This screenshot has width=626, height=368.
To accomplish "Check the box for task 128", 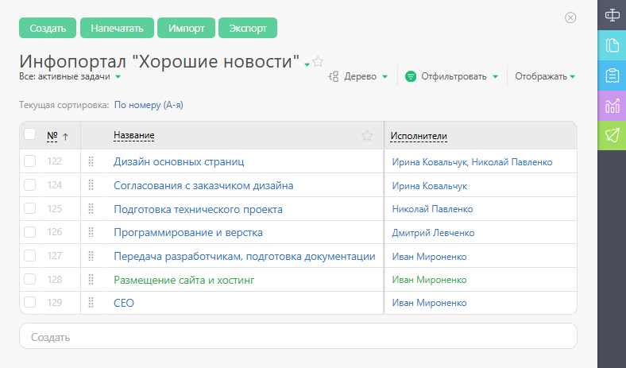I will [29, 279].
